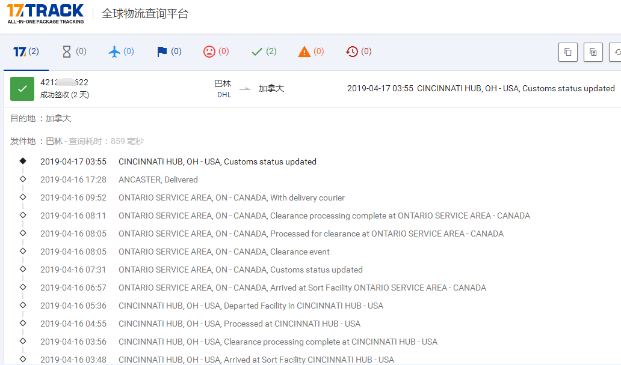Screen dimensions: 621x365
Task: Click the flag pickup-ready filter icon
Action: click(x=162, y=52)
